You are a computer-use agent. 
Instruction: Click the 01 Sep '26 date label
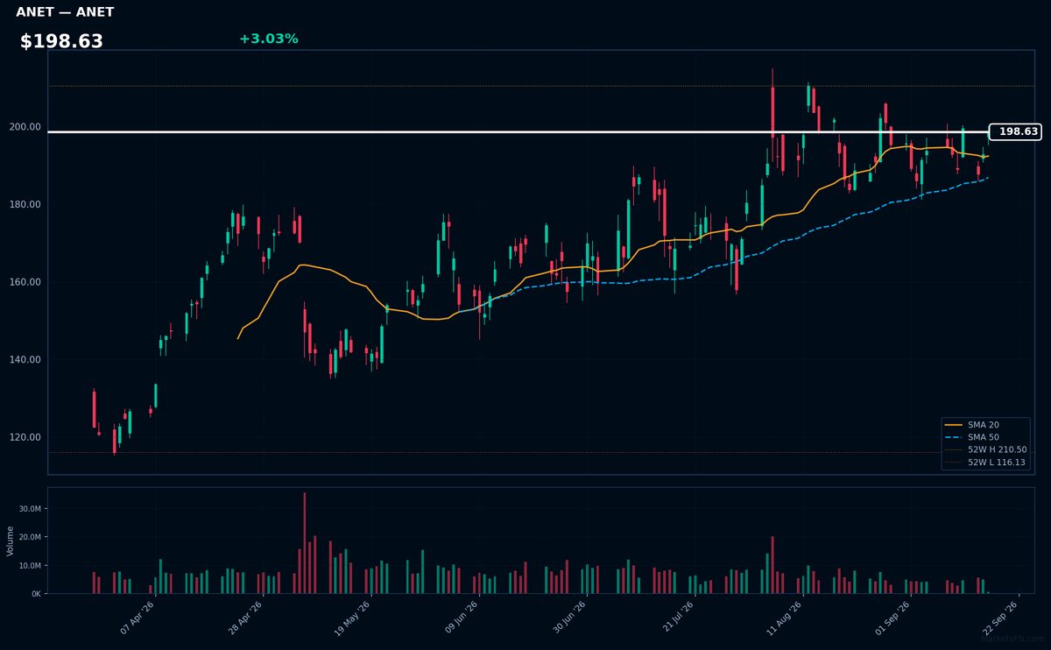tap(892, 617)
